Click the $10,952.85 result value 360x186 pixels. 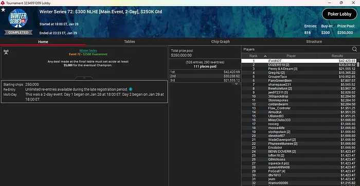[347, 77]
